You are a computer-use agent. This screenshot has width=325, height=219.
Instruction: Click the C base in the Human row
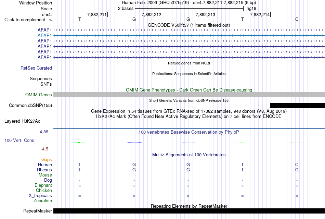(x=297, y=165)
